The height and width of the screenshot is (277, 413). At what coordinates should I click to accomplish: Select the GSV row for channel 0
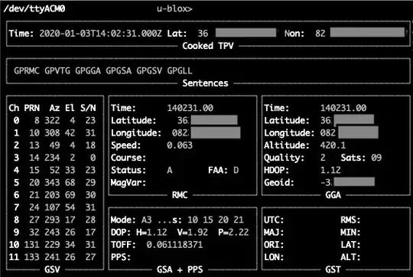pyautogui.click(x=54, y=120)
